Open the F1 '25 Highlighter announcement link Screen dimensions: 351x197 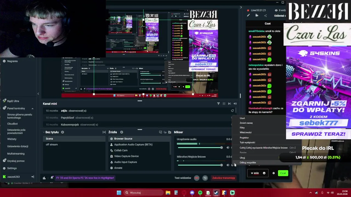click(85, 178)
